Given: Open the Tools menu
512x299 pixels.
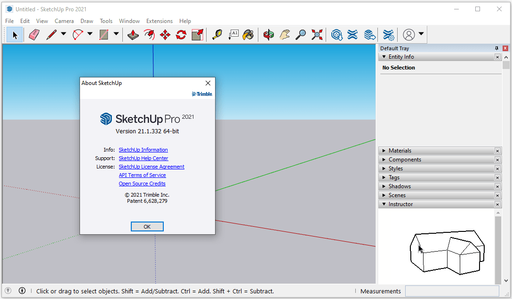Looking at the screenshot, I should click(106, 21).
